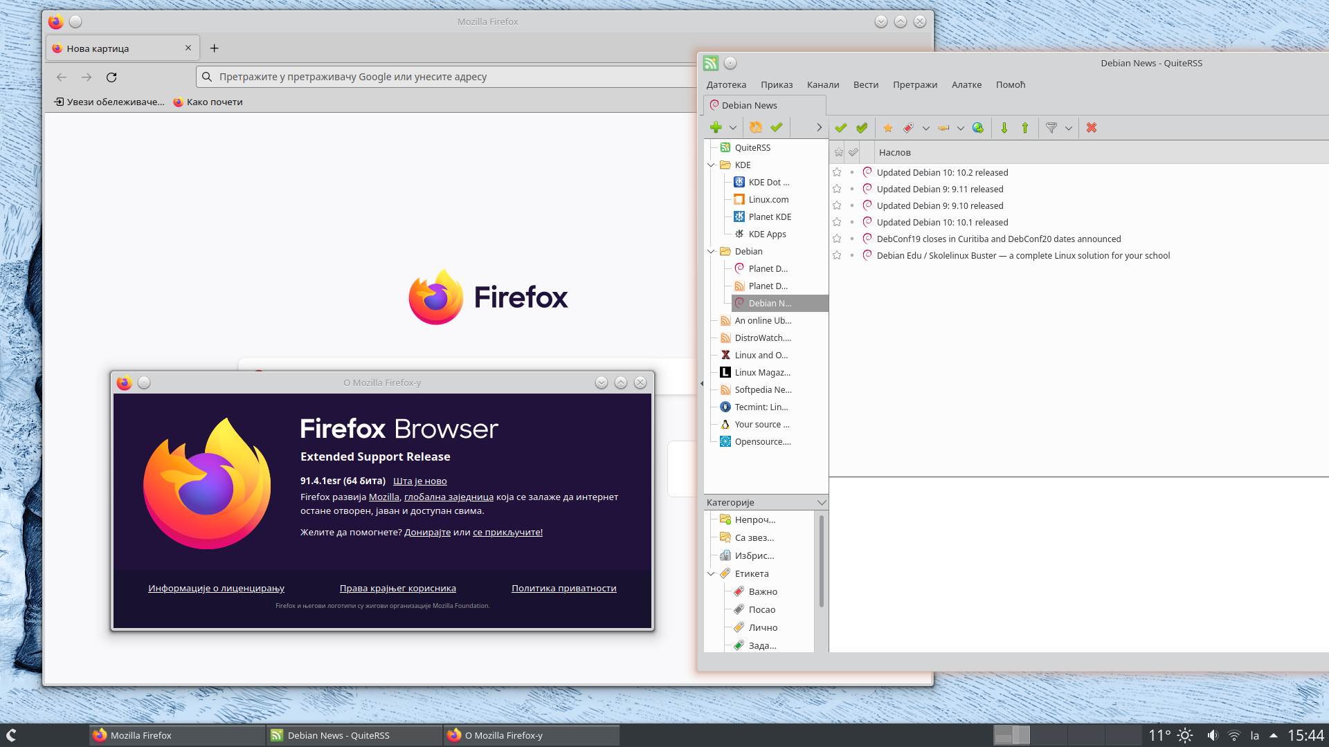Toggle read dot for 'Updated Debian 9: 9.11 released'
Image resolution: width=1329 pixels, height=747 pixels.
852,189
